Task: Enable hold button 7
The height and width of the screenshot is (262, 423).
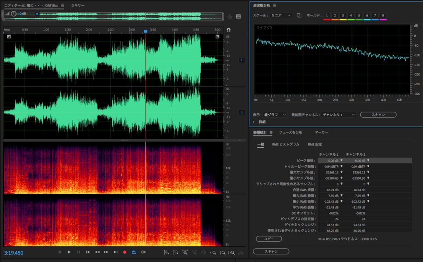Action: [x=375, y=15]
